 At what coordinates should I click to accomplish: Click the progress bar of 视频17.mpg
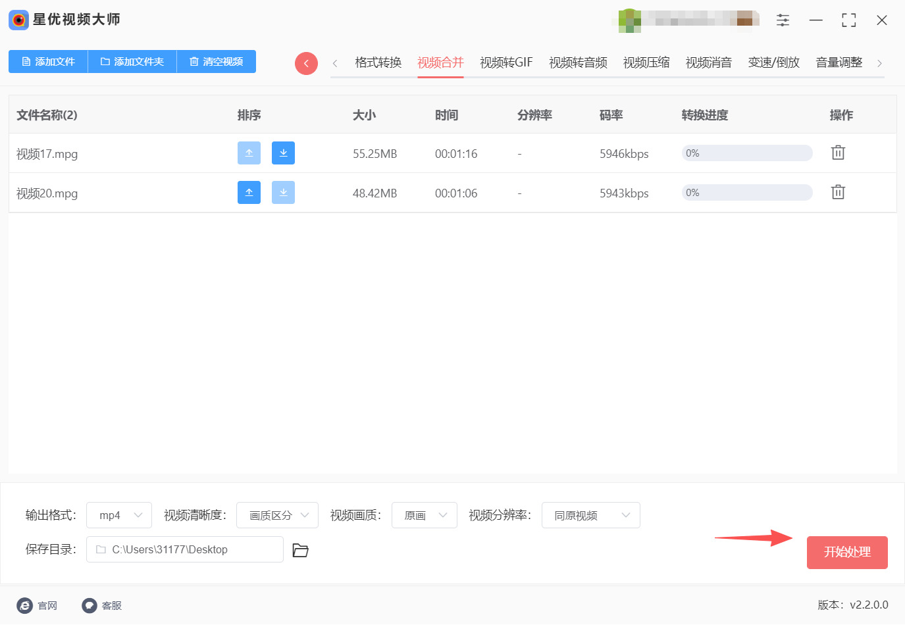[747, 153]
